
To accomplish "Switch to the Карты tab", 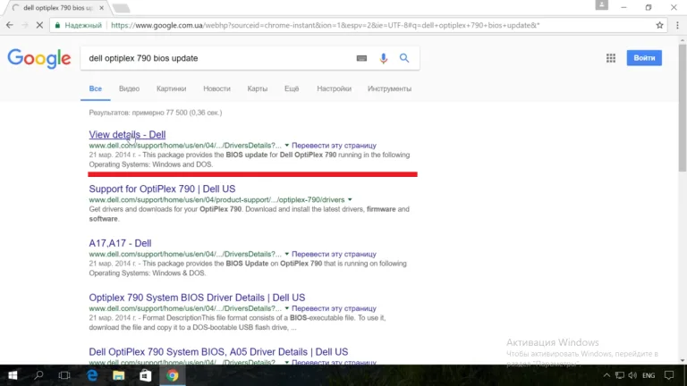I will (258, 88).
